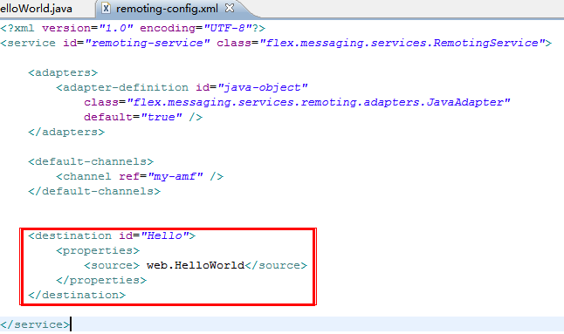
Task: Click the opening <source> tag
Action: pos(112,265)
